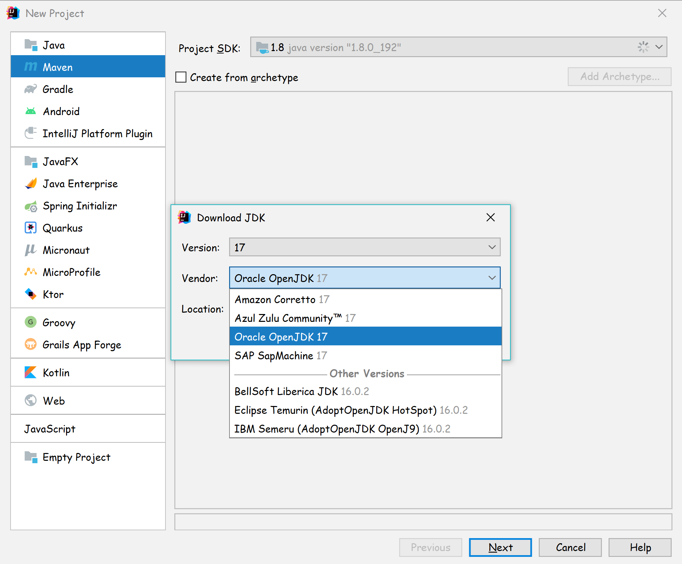Select Java Enterprise project type
This screenshot has height=564, width=682.
[x=80, y=184]
